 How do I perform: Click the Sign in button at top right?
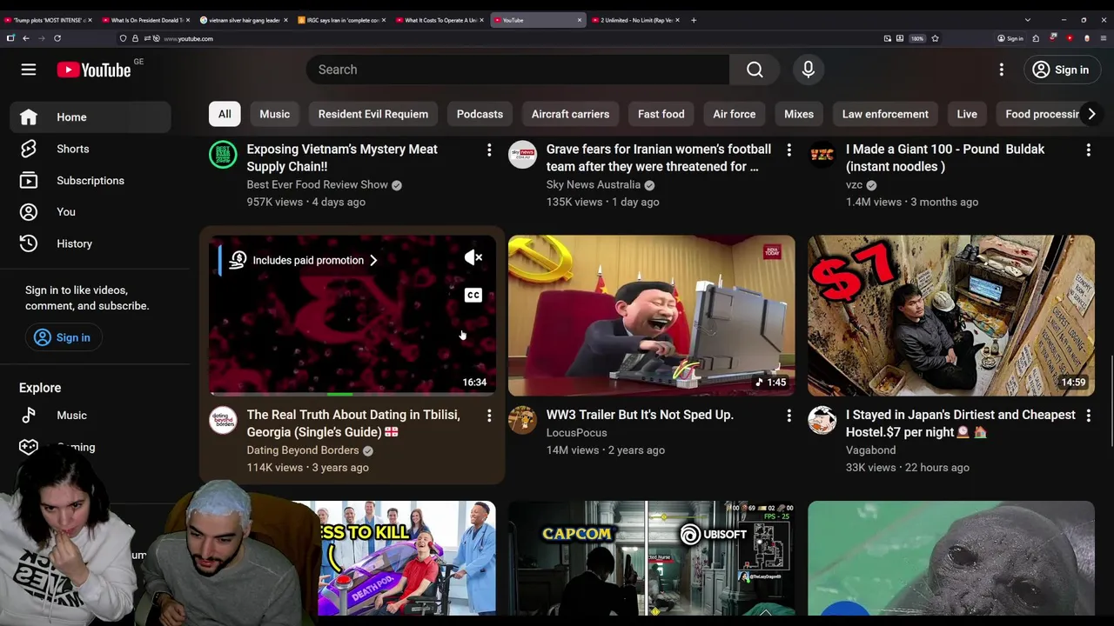click(1061, 70)
